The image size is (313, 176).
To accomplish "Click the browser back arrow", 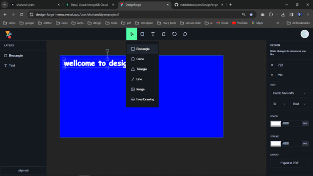I will (x=5, y=14).
